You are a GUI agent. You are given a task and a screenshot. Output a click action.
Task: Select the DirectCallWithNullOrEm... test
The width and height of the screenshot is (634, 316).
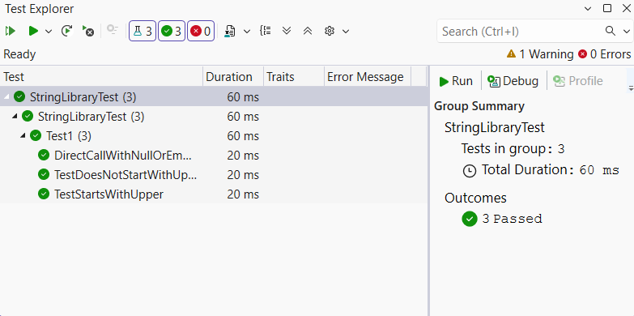[x=214, y=156]
